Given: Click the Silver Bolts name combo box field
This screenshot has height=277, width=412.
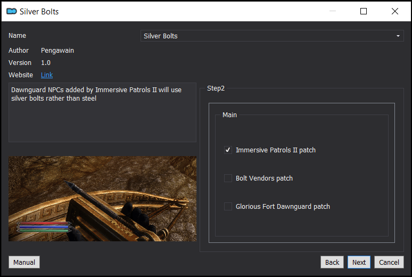Looking at the screenshot, I should pyautogui.click(x=272, y=36).
